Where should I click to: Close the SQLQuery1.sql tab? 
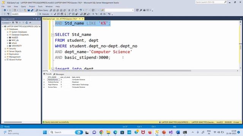point(83,19)
